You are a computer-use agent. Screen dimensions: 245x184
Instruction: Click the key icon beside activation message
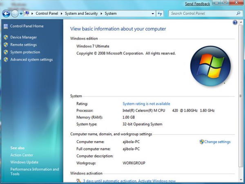tap(78, 181)
